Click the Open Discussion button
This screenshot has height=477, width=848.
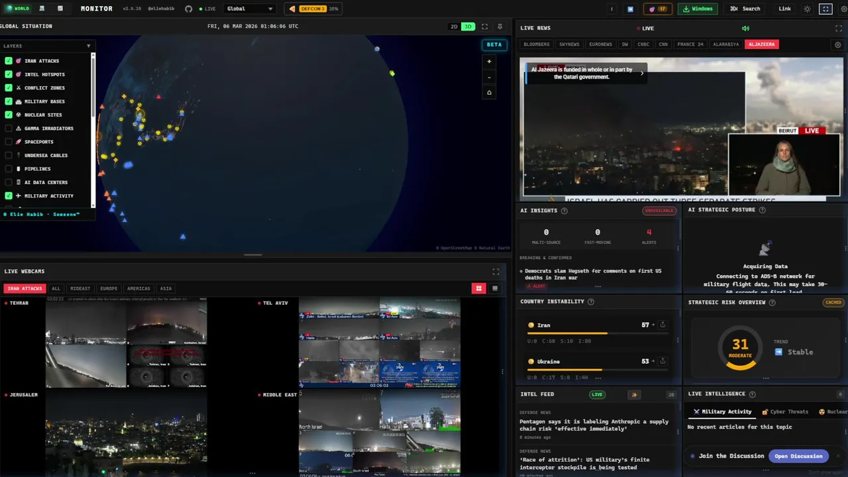point(798,456)
